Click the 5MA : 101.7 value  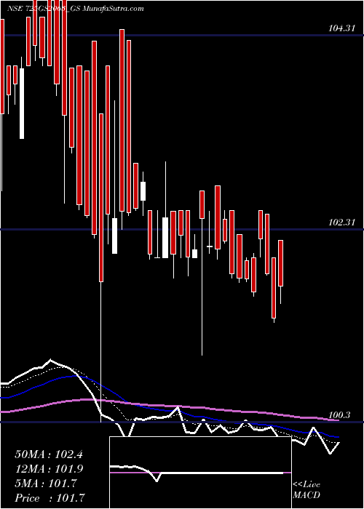coord(45,484)
